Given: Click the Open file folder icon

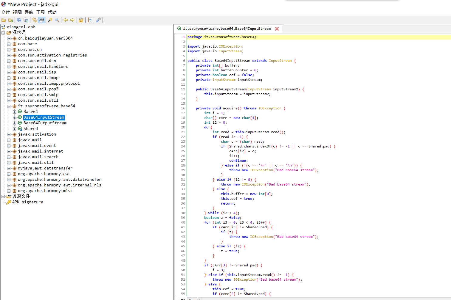Looking at the screenshot, I should click(4, 20).
